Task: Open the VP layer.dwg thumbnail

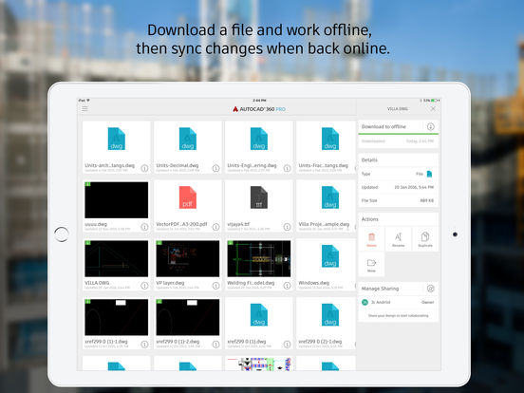Action: [188, 258]
